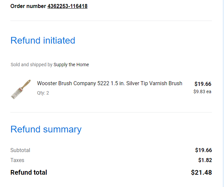Viewport: 224px width, 187px height.
Task: Open order number 4362253-116418 link
Action: point(67,6)
